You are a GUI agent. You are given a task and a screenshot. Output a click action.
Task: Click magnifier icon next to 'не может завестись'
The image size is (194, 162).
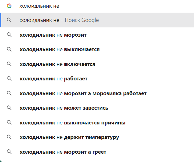tap(9, 108)
